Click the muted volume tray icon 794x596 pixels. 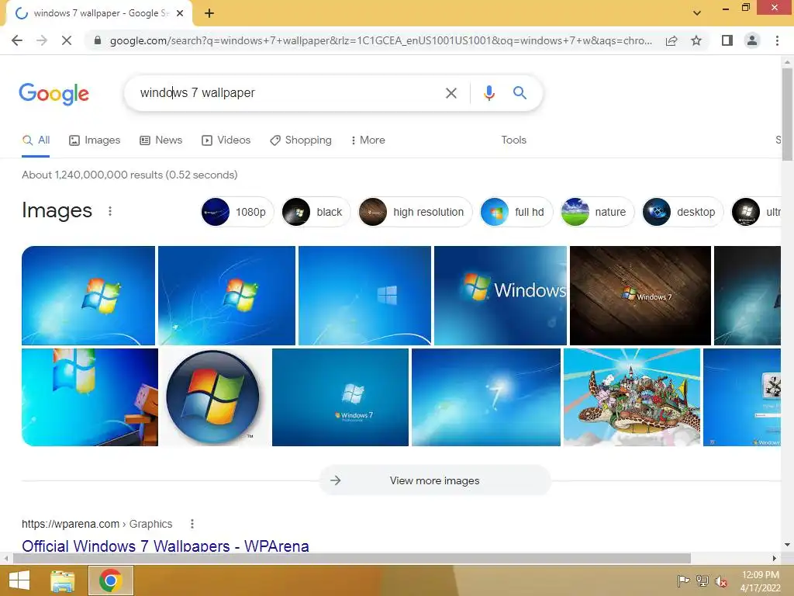click(x=720, y=581)
